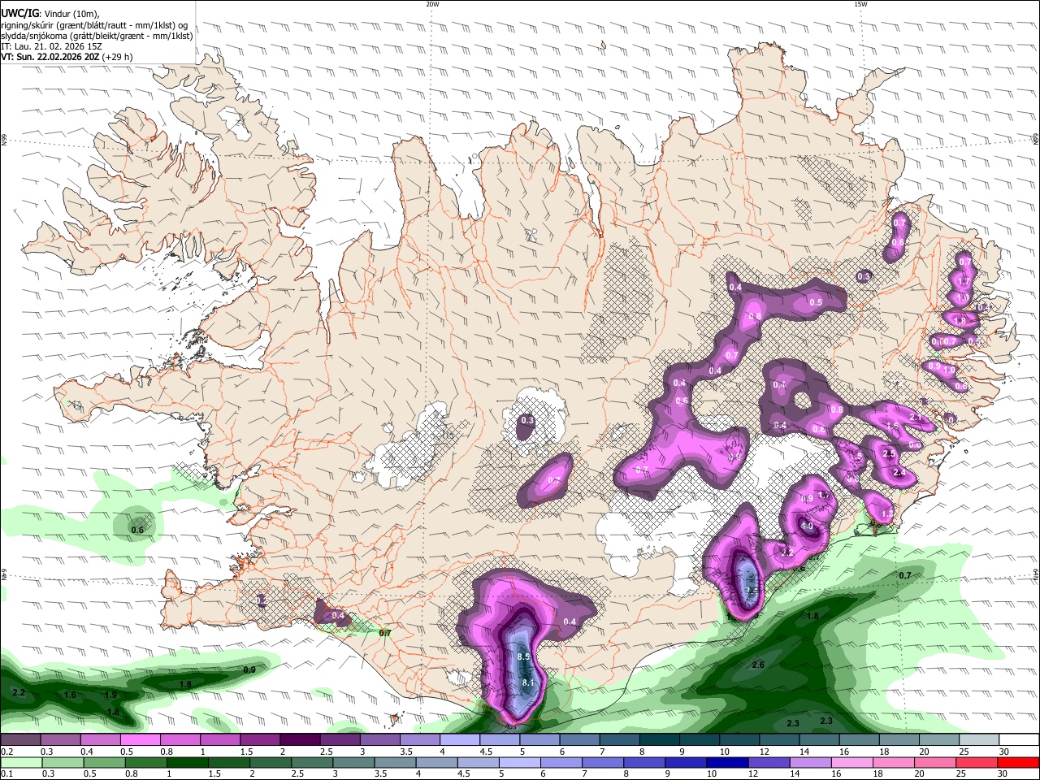Click the '8.1' snowfall value on the south coast
This screenshot has height=780, width=1040.
click(527, 682)
